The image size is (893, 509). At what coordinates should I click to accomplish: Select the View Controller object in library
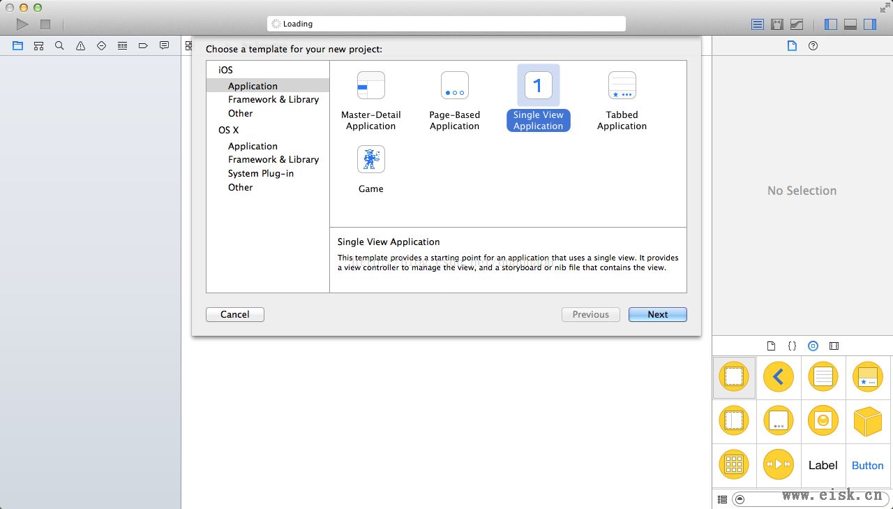(734, 377)
